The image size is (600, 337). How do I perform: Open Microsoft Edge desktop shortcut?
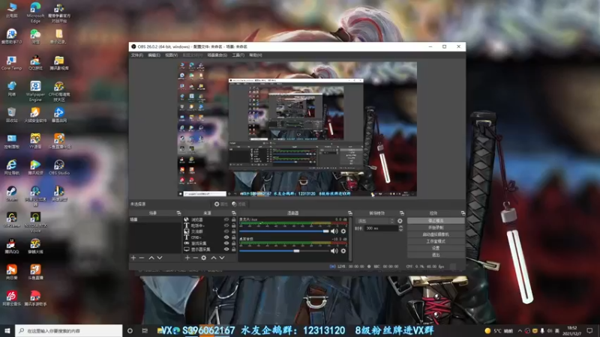[35, 12]
